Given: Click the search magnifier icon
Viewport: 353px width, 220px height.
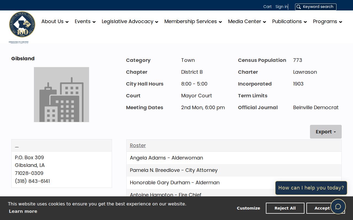Looking at the screenshot, I should [299, 7].
